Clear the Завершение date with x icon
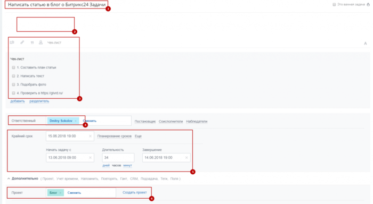The image size is (373, 204). pyautogui.click(x=186, y=158)
